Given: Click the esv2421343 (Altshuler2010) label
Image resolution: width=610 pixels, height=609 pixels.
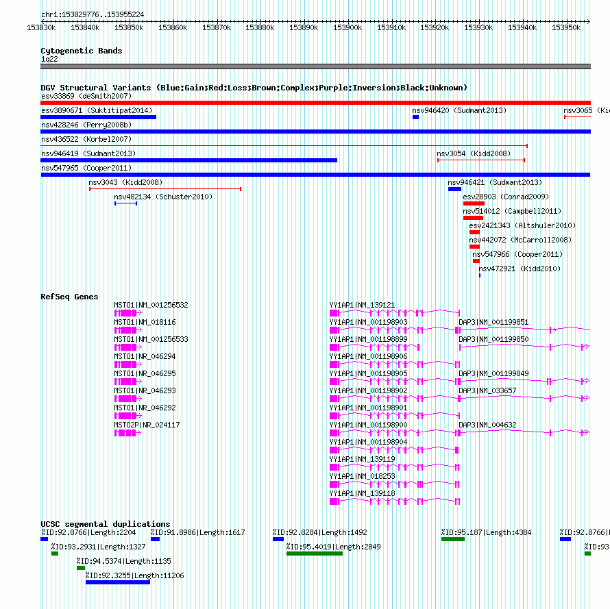Looking at the screenshot, I should [x=522, y=225].
